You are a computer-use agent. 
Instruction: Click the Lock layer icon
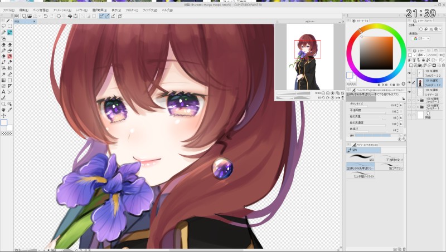coord(424,60)
